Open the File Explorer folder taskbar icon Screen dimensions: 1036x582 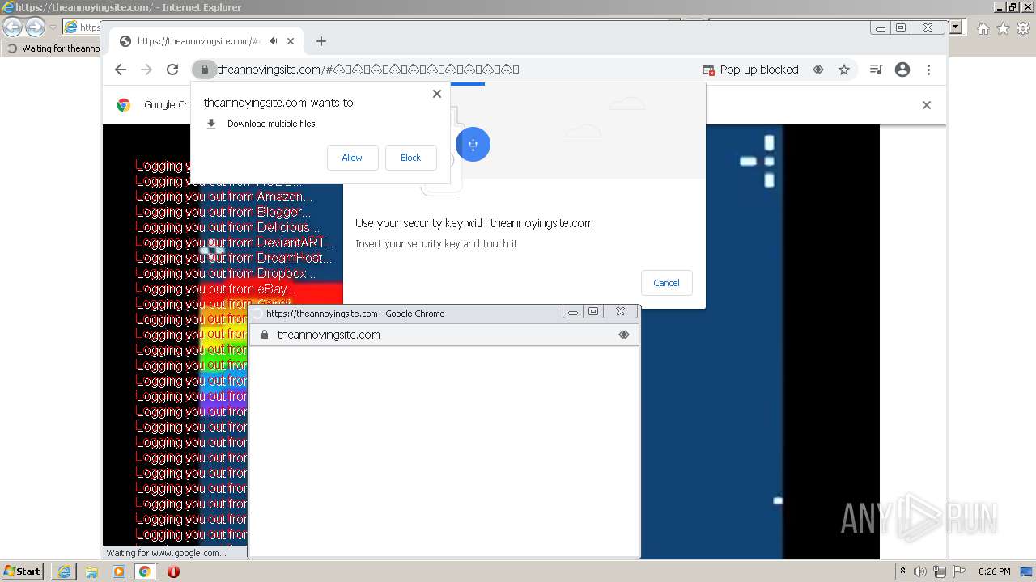pos(91,571)
